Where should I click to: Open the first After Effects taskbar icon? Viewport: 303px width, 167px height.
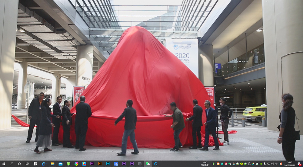[124, 164]
